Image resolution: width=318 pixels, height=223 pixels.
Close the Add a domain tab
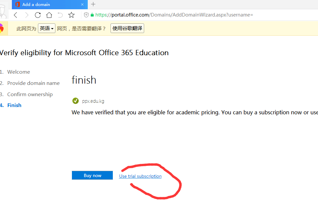click(82, 5)
